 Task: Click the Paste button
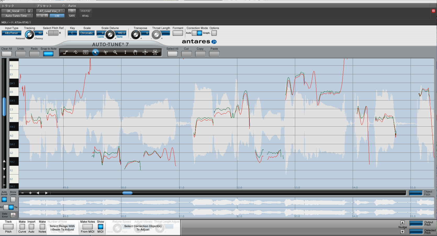click(214, 54)
